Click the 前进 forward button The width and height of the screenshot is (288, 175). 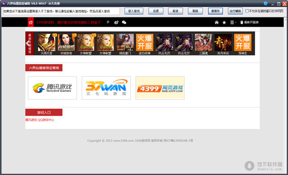coord(175,11)
